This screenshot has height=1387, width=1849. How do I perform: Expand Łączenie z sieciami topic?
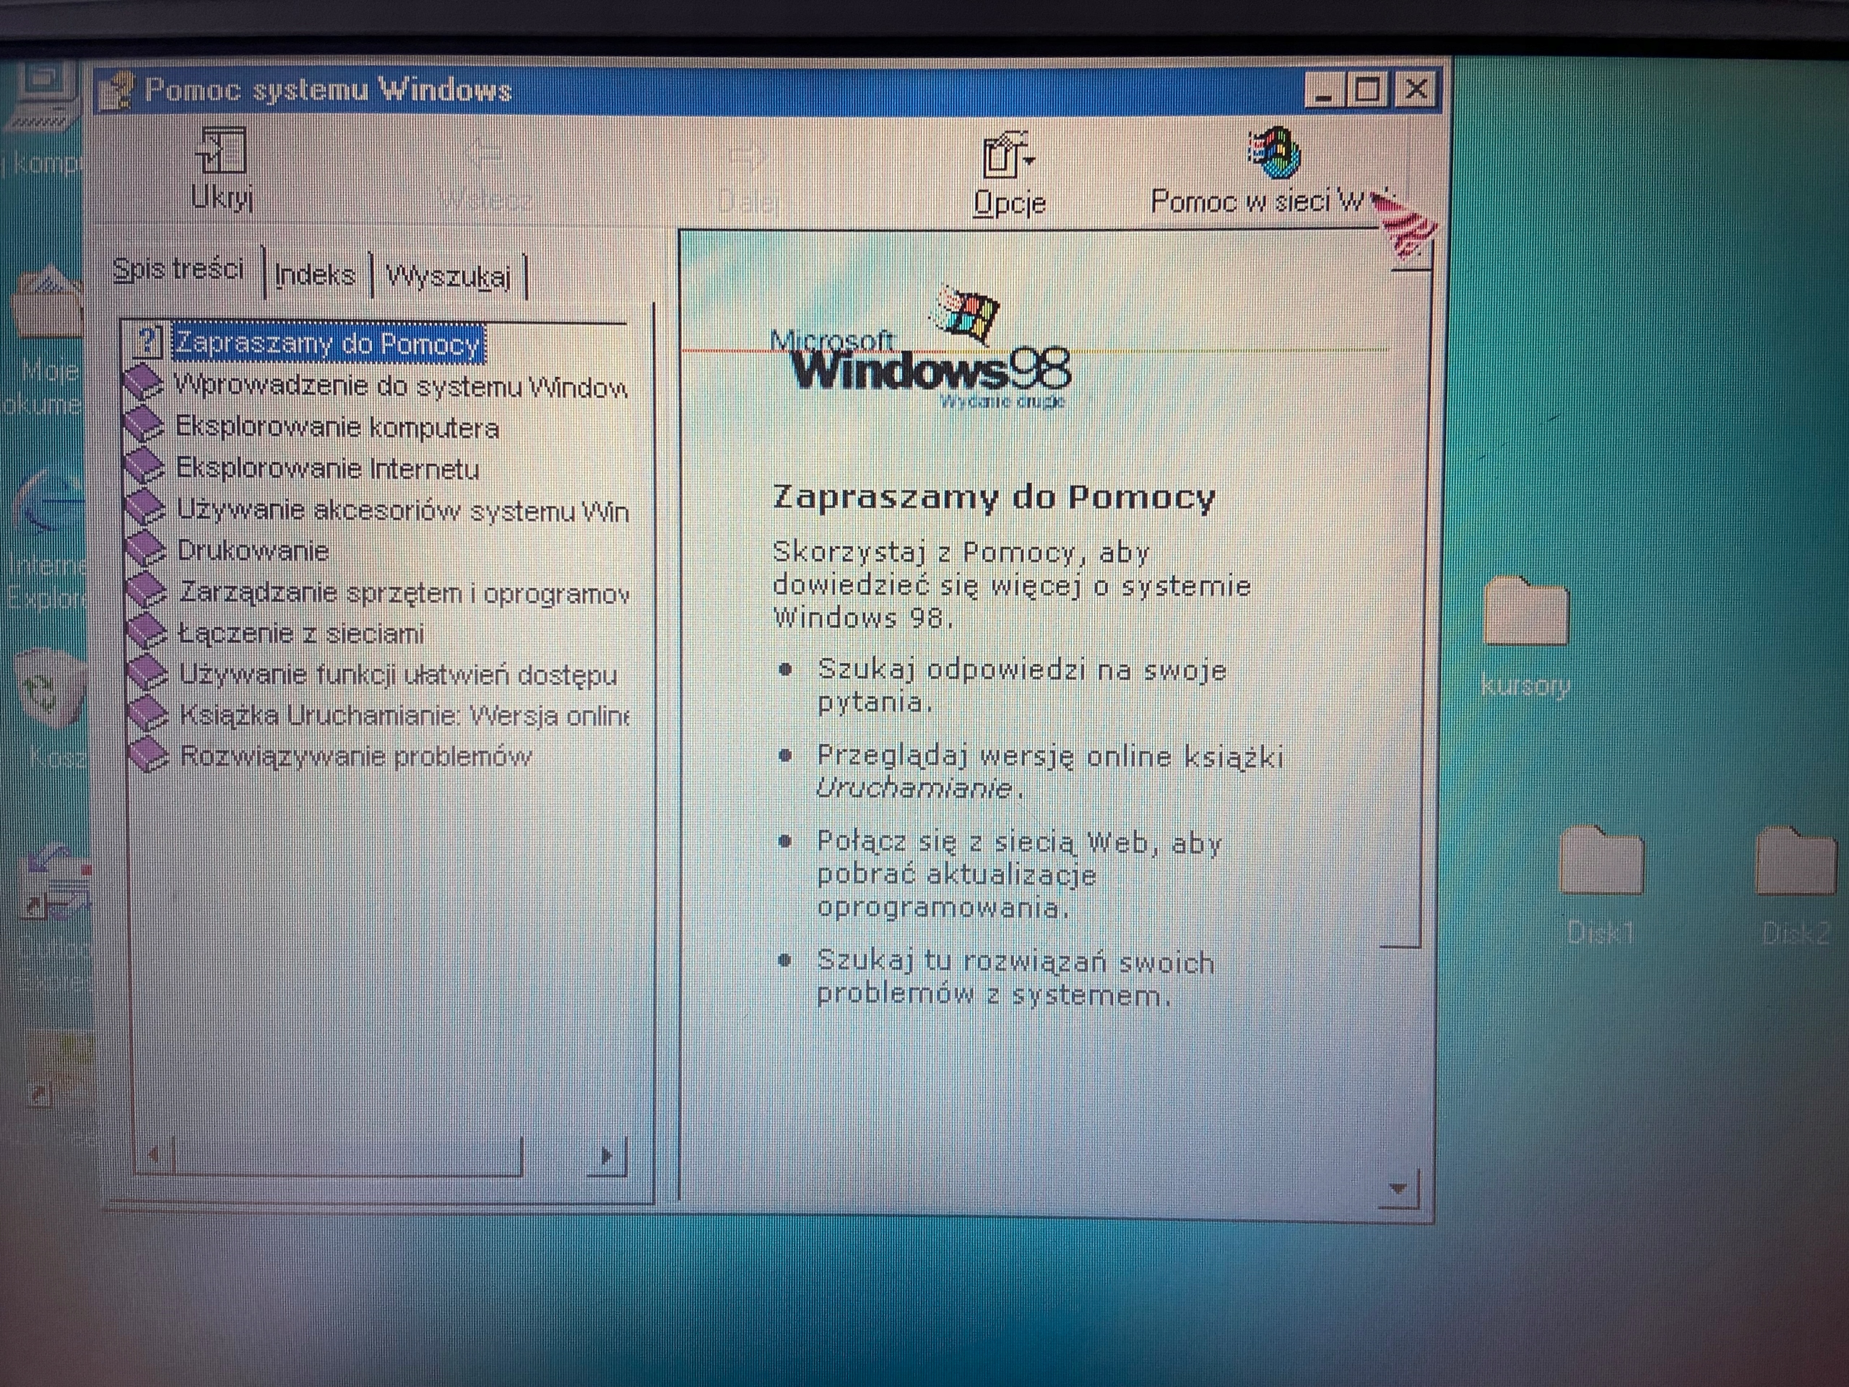coord(301,633)
